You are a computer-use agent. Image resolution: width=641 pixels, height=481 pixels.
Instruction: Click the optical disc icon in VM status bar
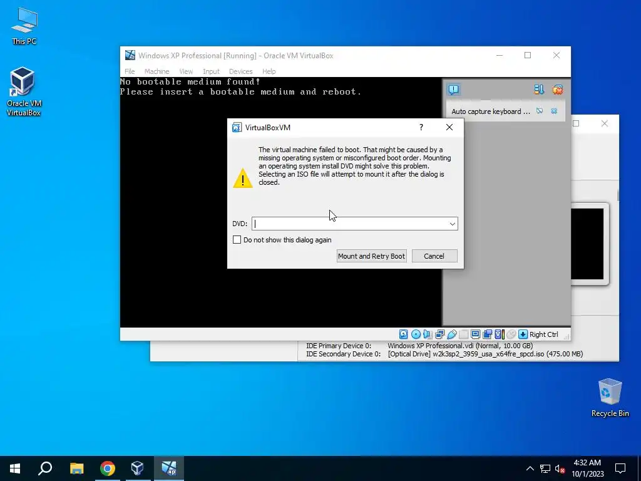(x=416, y=334)
